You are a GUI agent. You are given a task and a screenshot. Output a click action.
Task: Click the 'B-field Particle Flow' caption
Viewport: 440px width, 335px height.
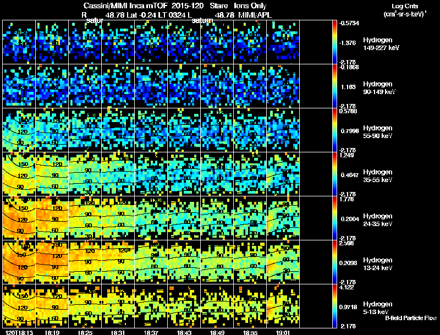tap(411, 318)
